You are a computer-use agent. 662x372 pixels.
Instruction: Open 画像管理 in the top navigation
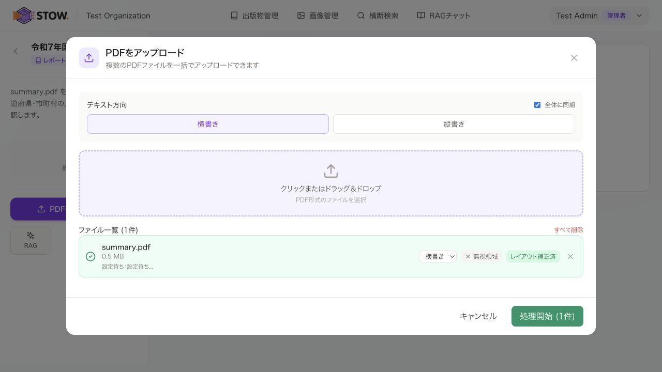click(318, 16)
